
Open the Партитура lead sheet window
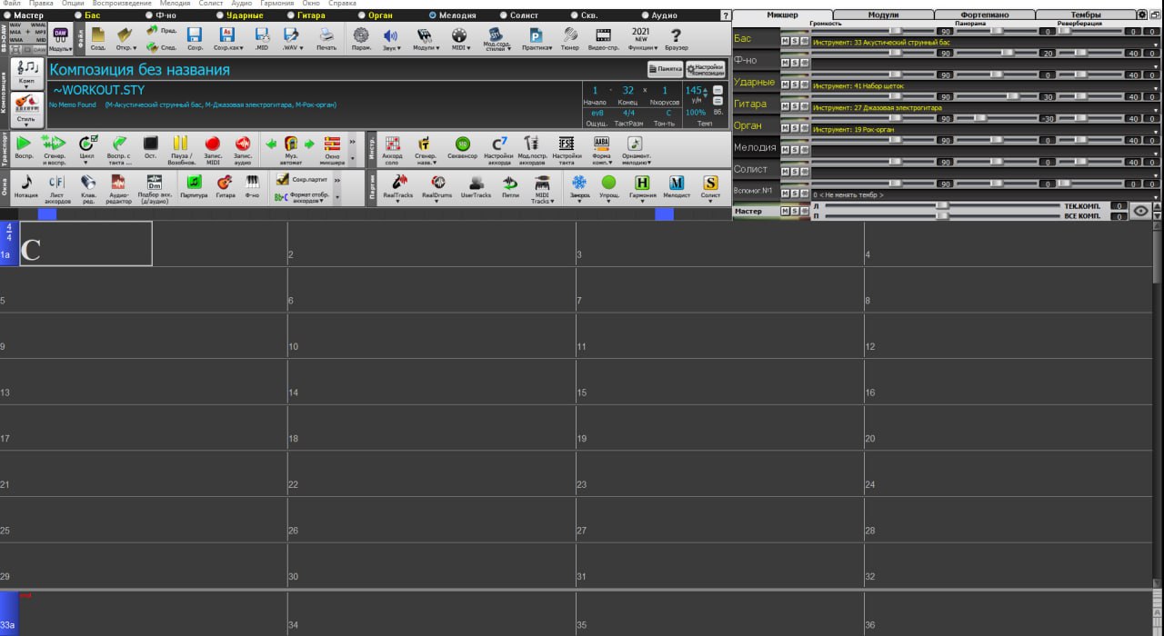[x=194, y=186]
